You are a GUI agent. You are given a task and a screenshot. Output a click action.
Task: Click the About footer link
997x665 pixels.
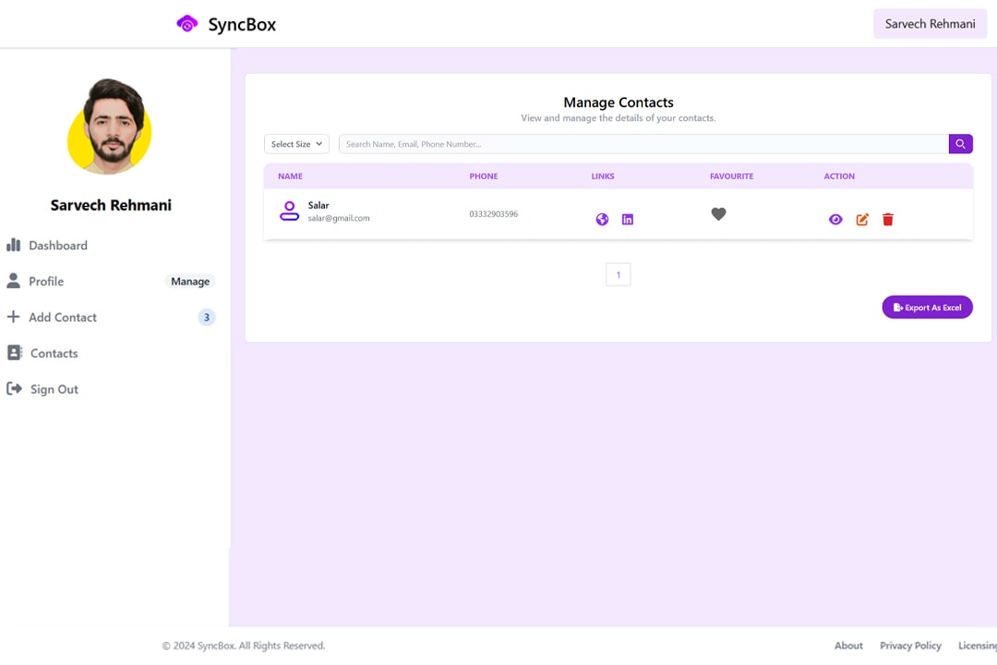848,645
